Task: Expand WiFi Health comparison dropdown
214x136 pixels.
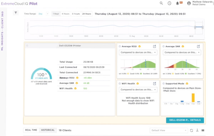Action: [138, 90]
